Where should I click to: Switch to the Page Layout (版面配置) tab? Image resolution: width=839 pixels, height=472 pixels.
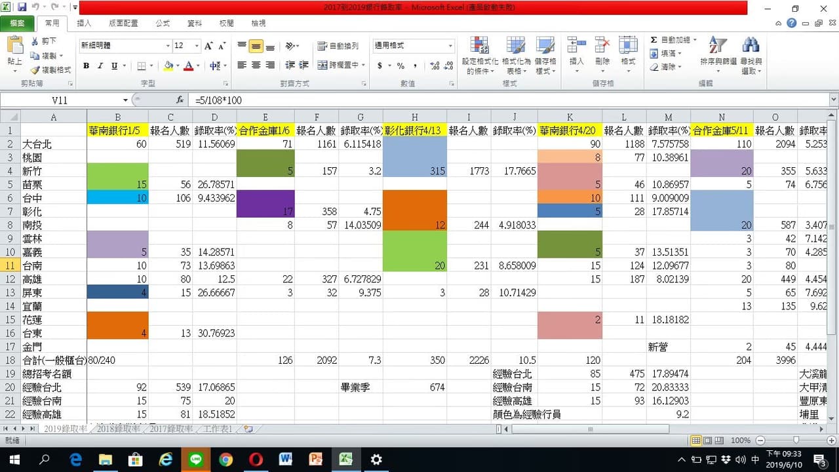point(123,23)
